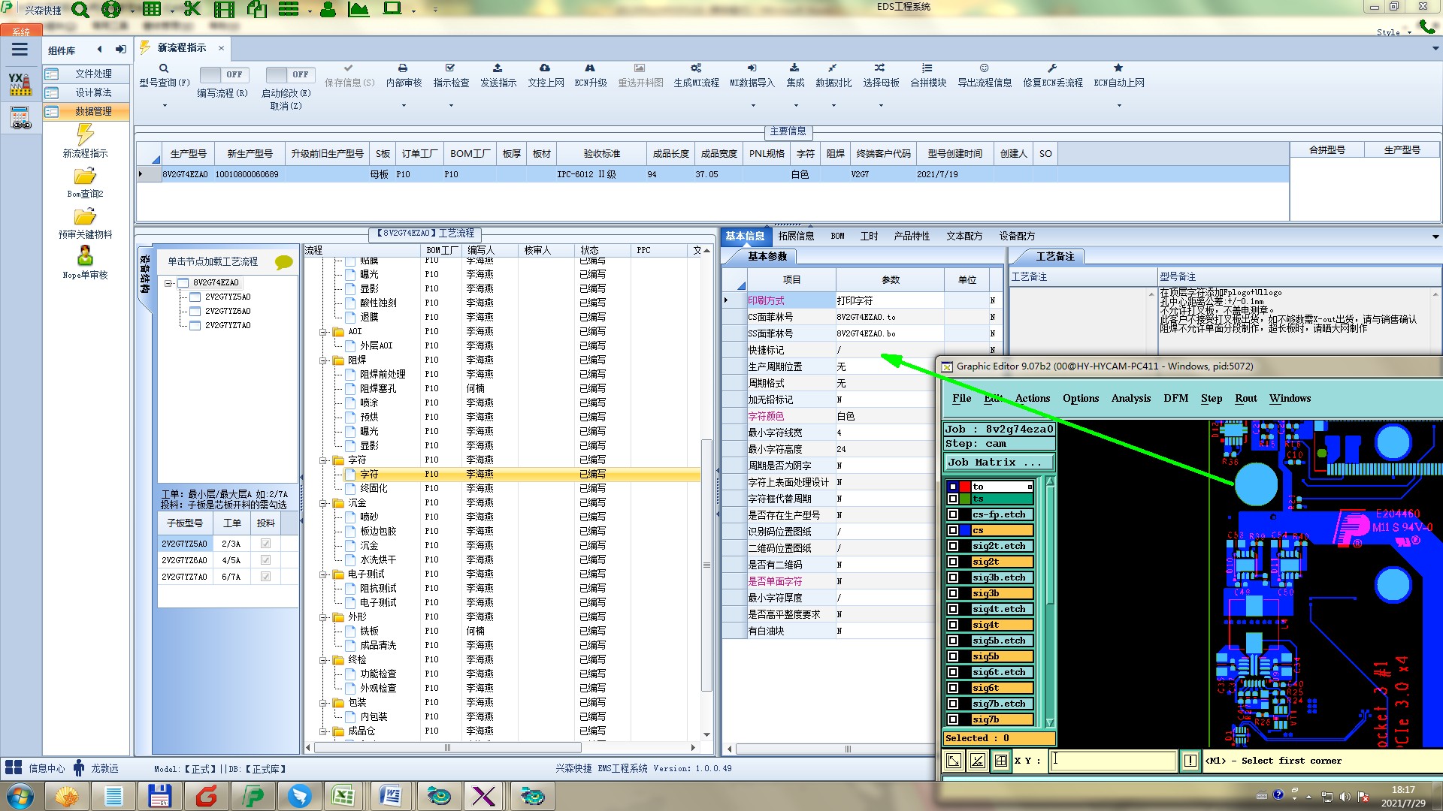Toggle the 编写流程 OFF switch
This screenshot has height=811, width=1443.
tap(222, 75)
